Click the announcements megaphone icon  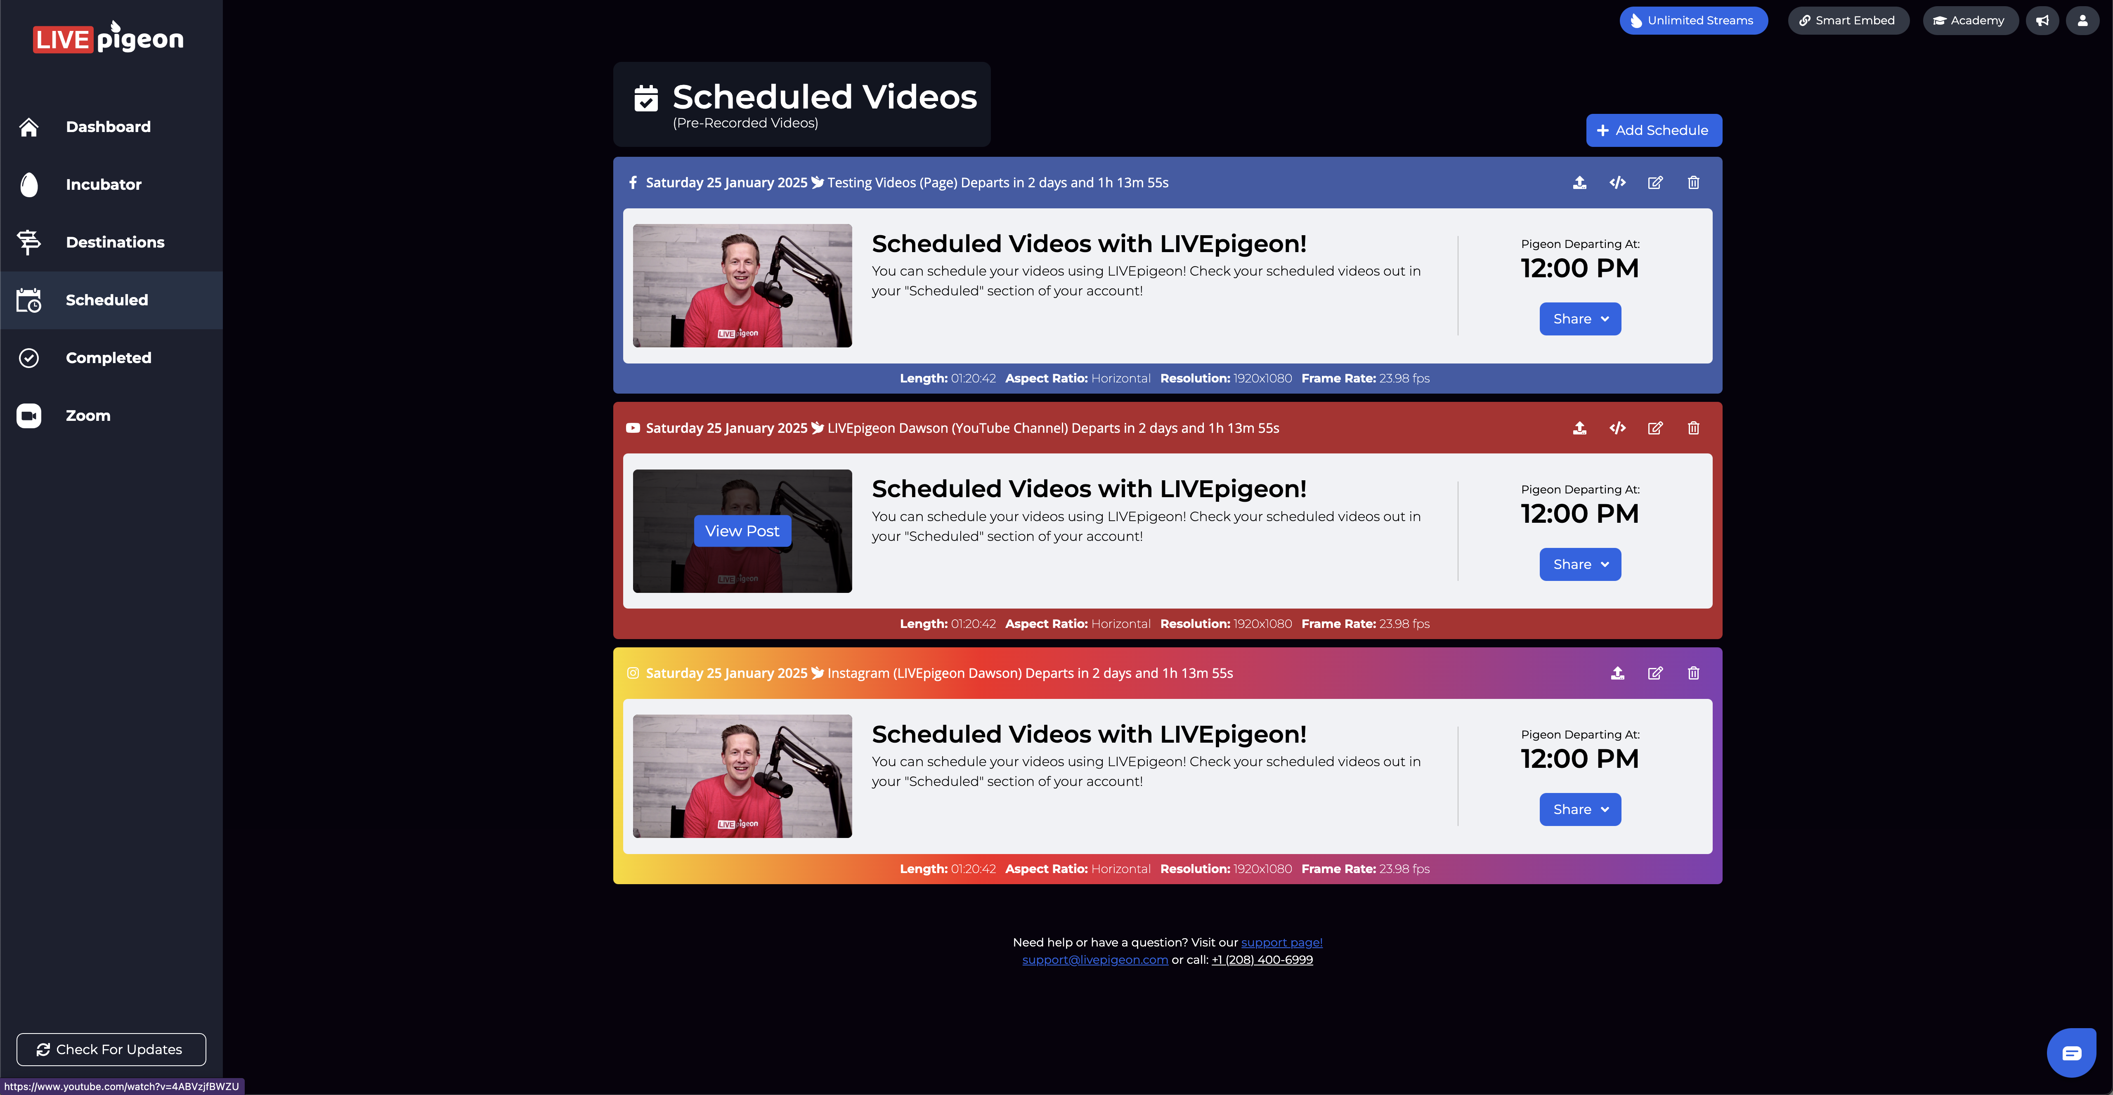[x=2042, y=21]
